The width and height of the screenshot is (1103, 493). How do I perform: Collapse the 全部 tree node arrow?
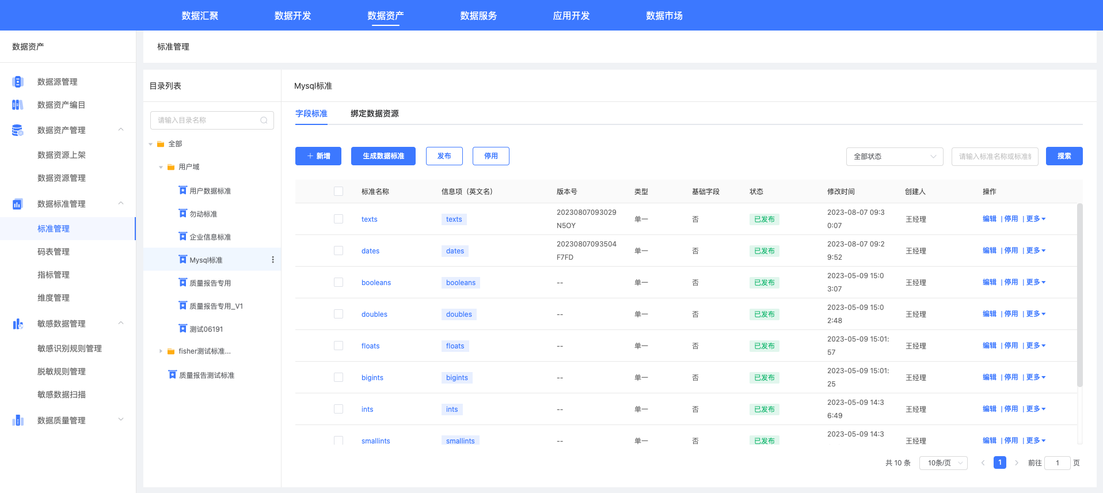[151, 144]
